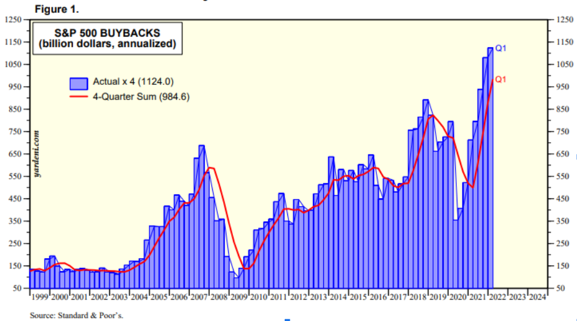Click the 'Figure 1.' heading
The width and height of the screenshot is (577, 321).
[57, 10]
